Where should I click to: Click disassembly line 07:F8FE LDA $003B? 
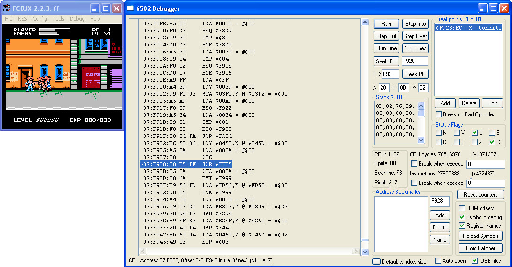pyautogui.click(x=199, y=23)
